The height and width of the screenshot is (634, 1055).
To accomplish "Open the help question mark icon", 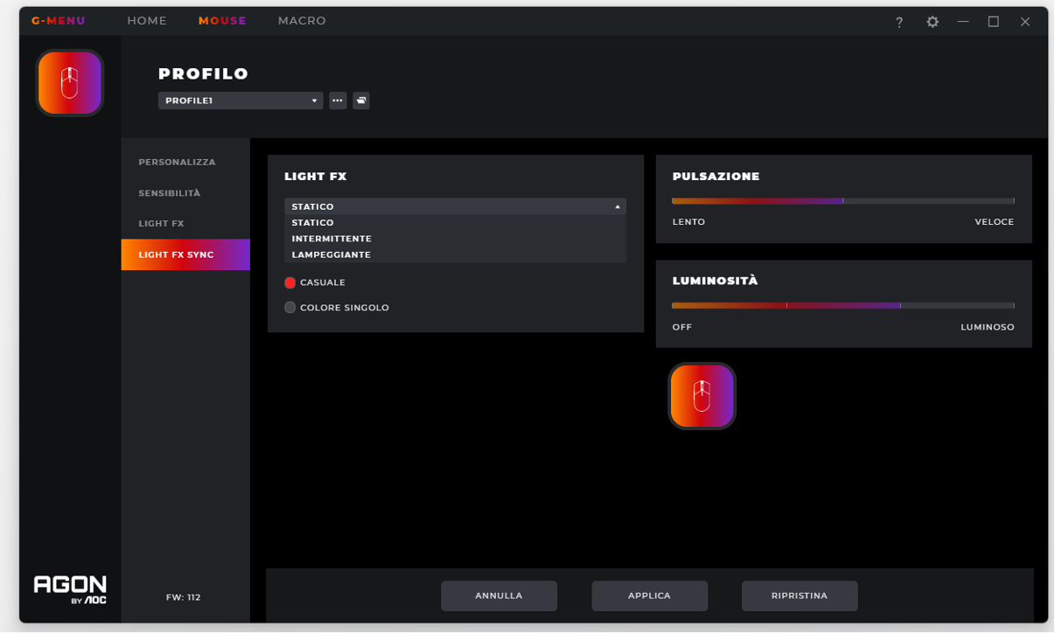I will pos(899,22).
